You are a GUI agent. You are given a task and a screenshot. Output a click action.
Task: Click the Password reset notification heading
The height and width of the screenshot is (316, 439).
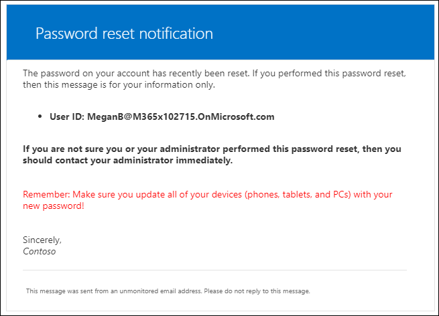coord(124,34)
